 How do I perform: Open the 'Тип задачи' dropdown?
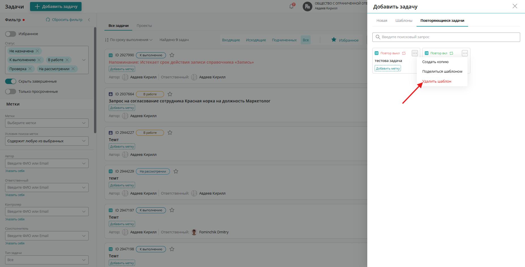pos(47,260)
